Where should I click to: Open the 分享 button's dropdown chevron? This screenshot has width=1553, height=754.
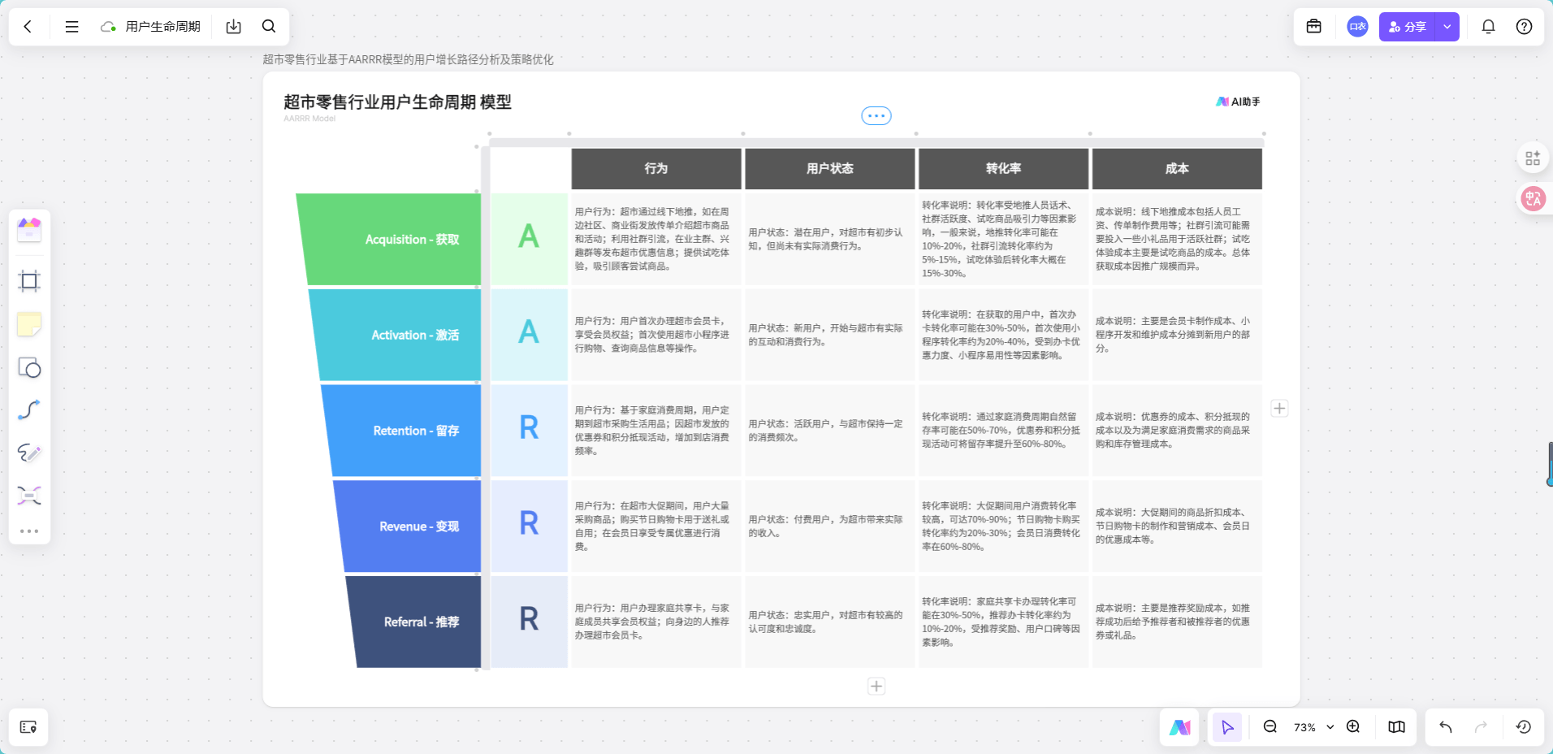[1447, 26]
